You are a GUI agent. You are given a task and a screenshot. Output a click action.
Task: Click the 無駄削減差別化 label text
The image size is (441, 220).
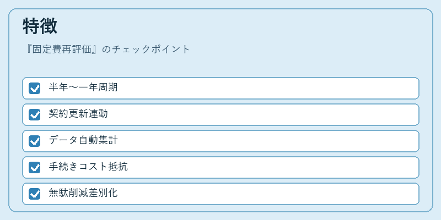[83, 193]
